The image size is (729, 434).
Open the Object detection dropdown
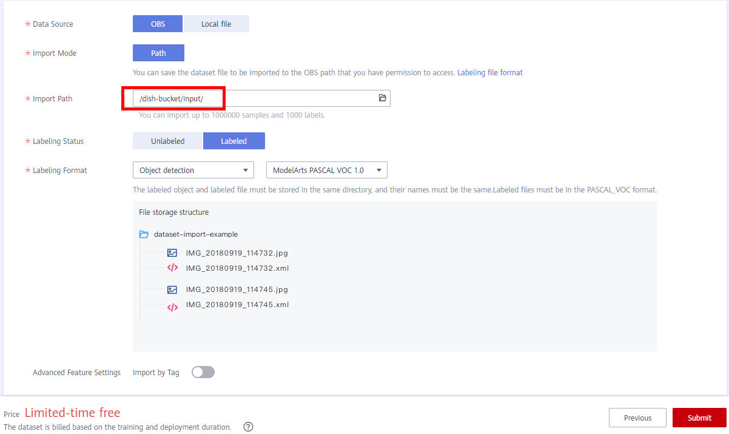click(x=193, y=171)
